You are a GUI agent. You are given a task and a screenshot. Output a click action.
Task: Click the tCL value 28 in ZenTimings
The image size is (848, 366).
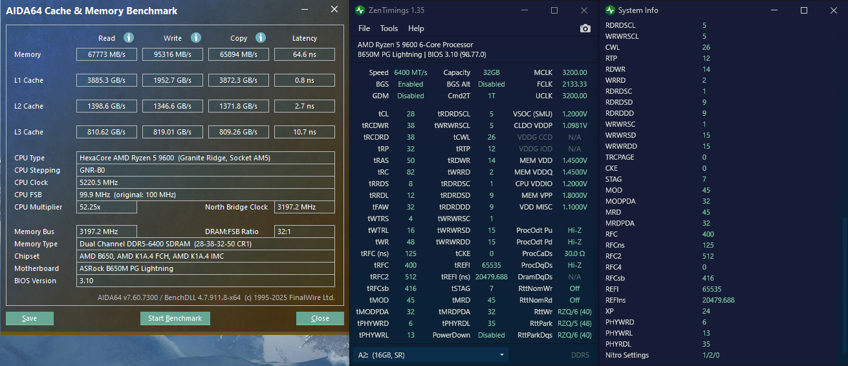point(411,114)
